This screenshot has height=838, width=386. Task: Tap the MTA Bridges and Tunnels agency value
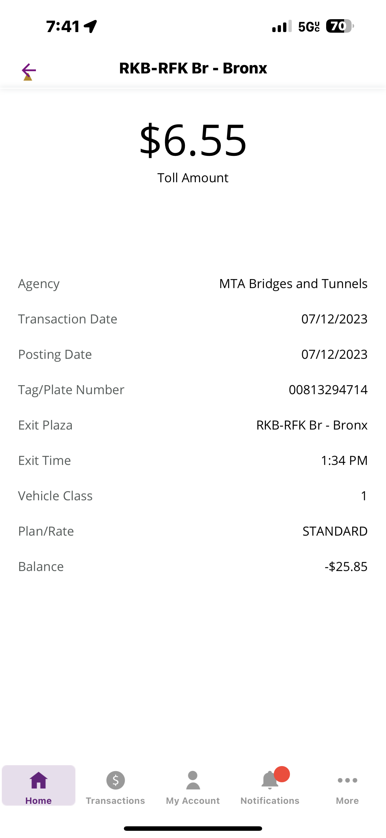[294, 283]
